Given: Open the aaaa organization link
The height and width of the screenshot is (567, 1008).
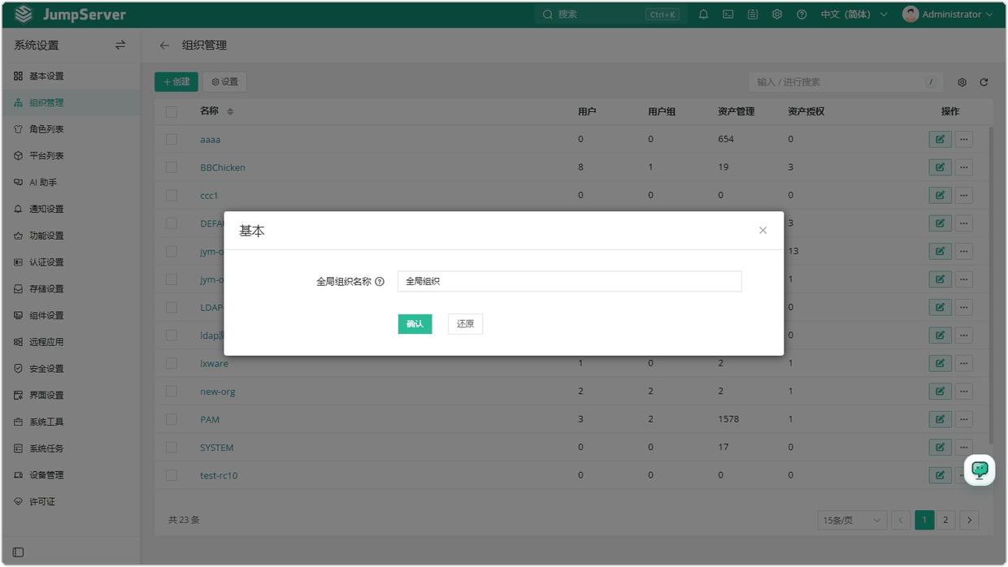Looking at the screenshot, I should tap(211, 140).
